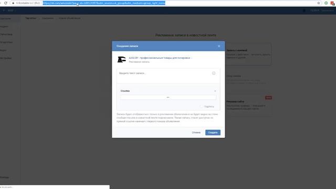Open 'Ретаргетинг' in the left sidebar

[6, 42]
